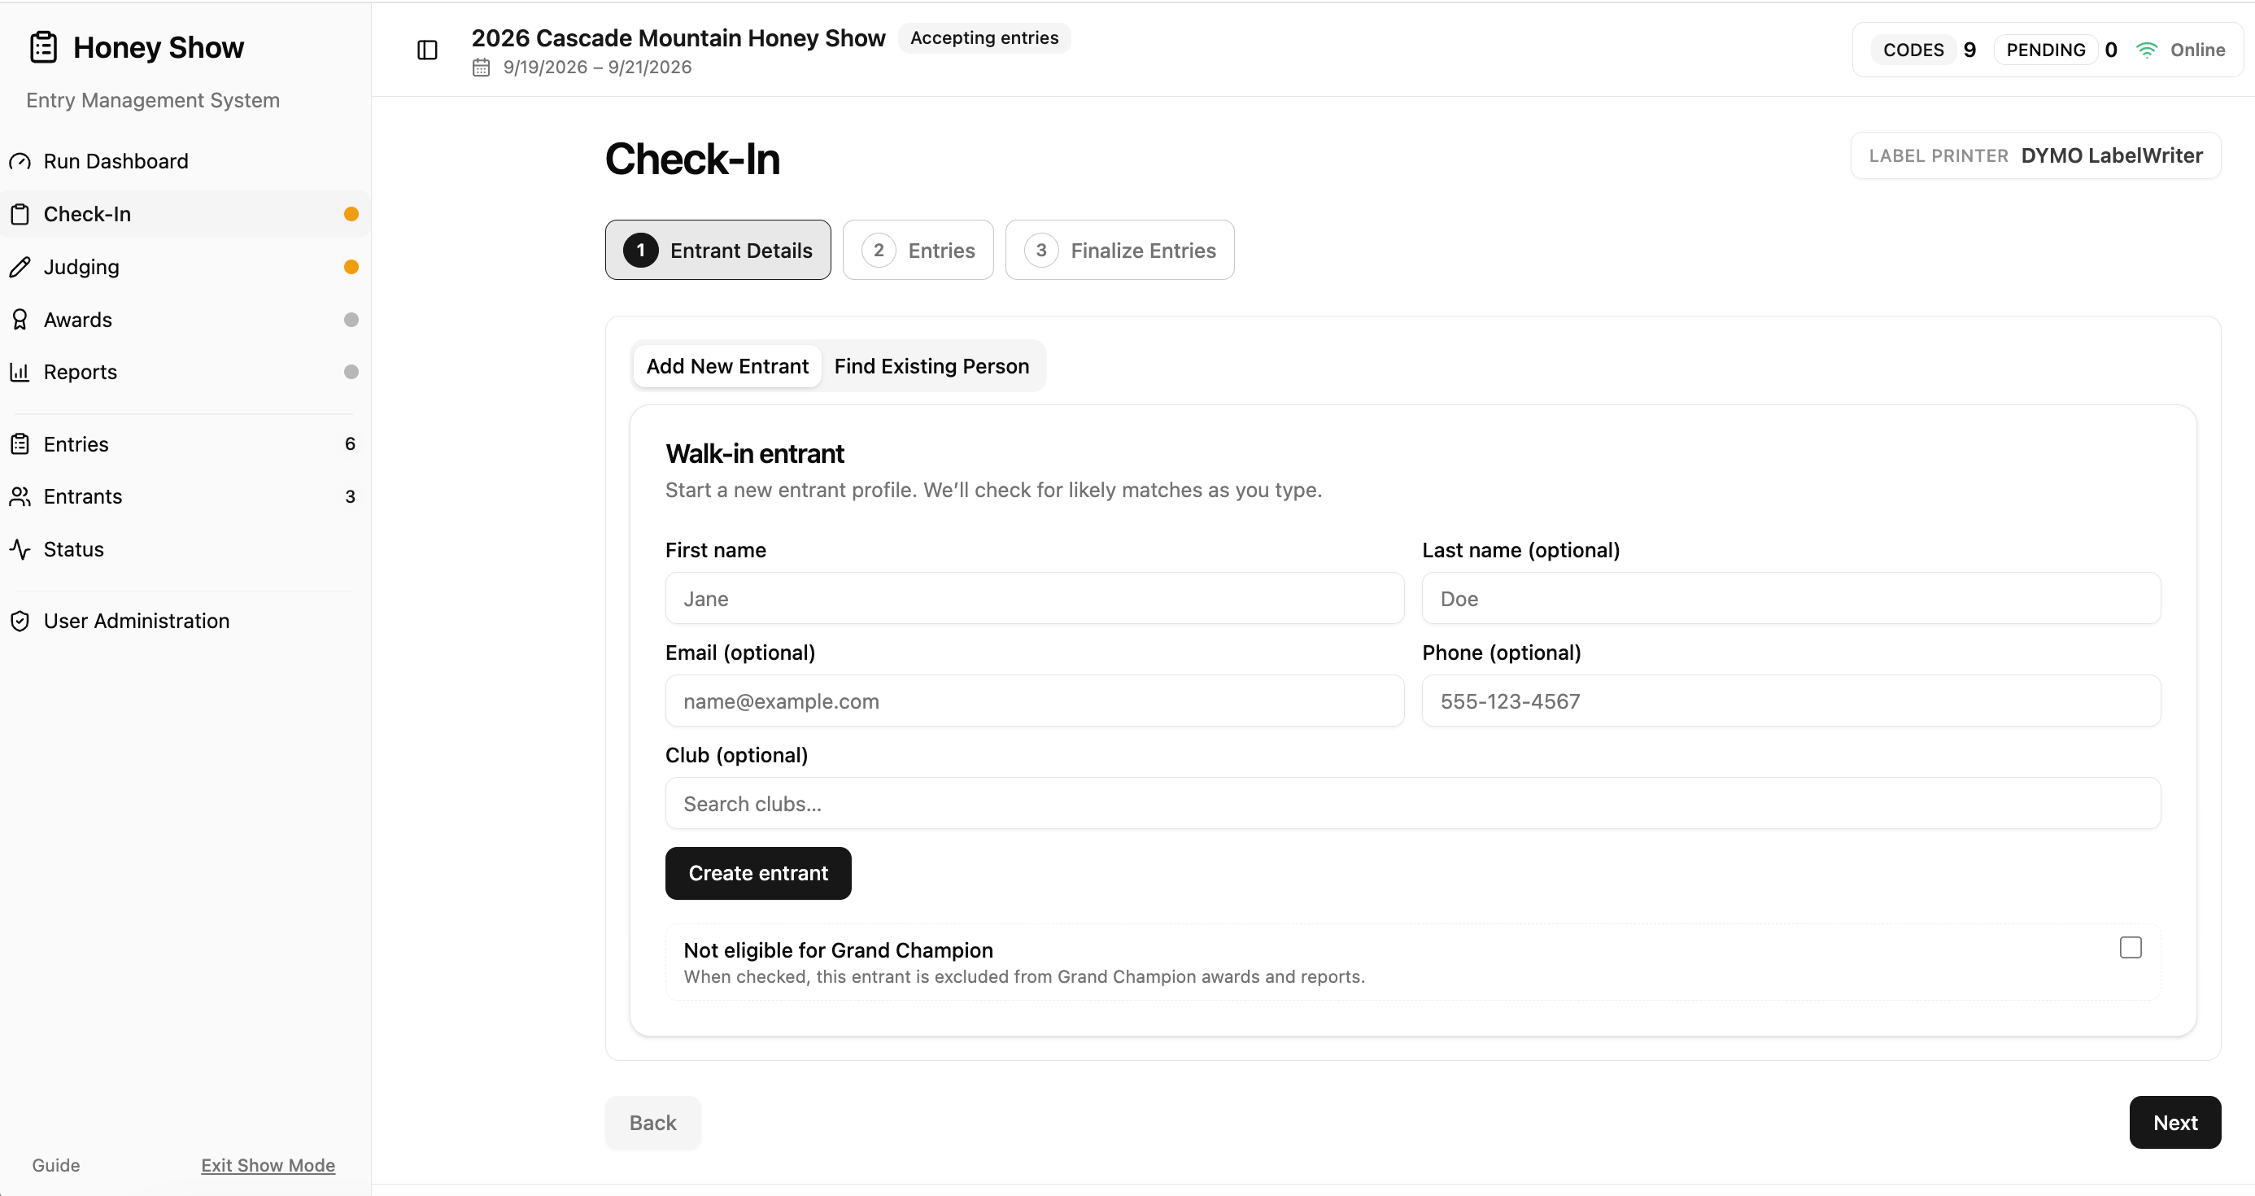Go to step 2 Entries
The width and height of the screenshot is (2255, 1196).
918,251
